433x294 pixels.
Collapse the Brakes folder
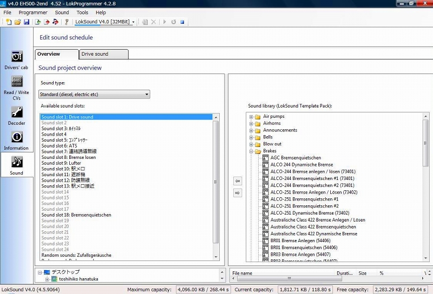251,151
